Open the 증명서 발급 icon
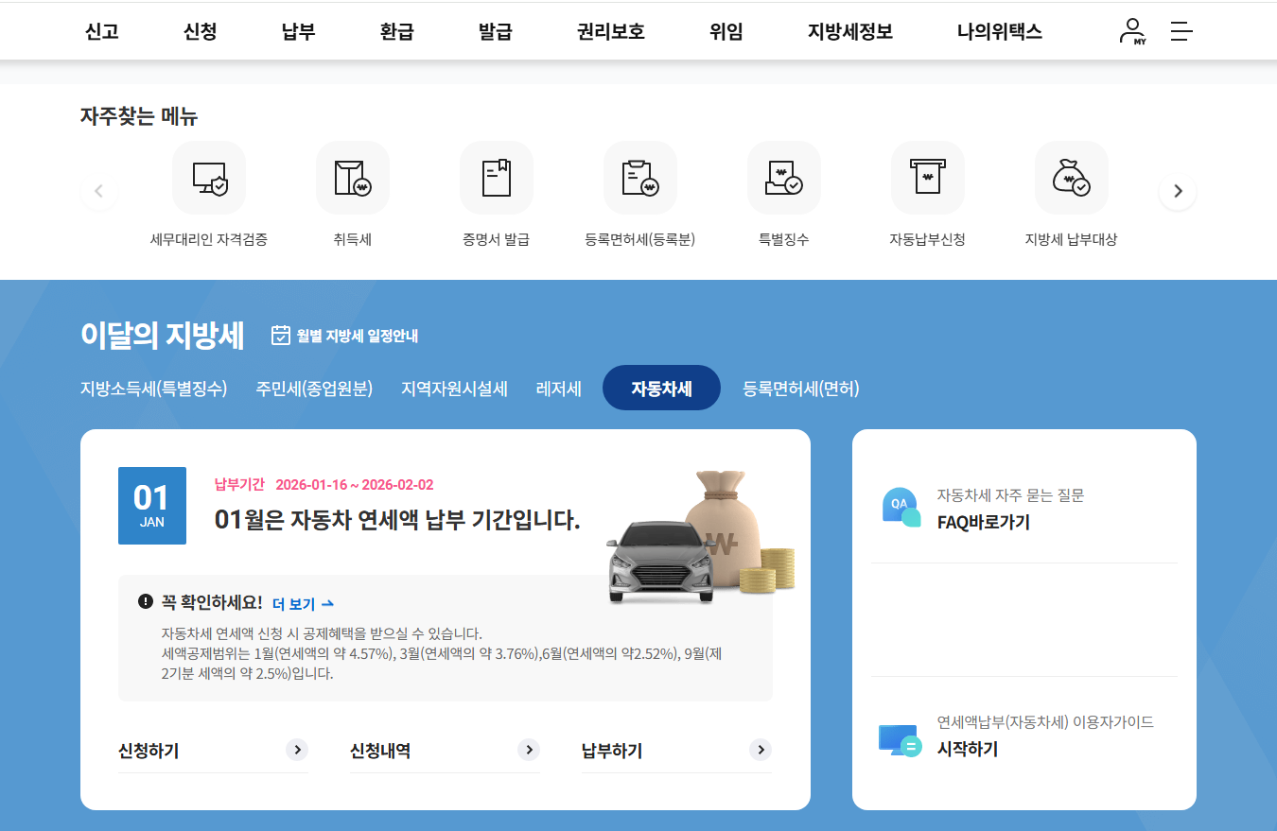This screenshot has width=1277, height=831. tap(497, 178)
